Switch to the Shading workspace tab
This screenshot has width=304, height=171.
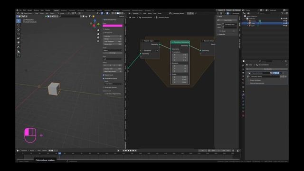pyautogui.click(x=99, y=10)
